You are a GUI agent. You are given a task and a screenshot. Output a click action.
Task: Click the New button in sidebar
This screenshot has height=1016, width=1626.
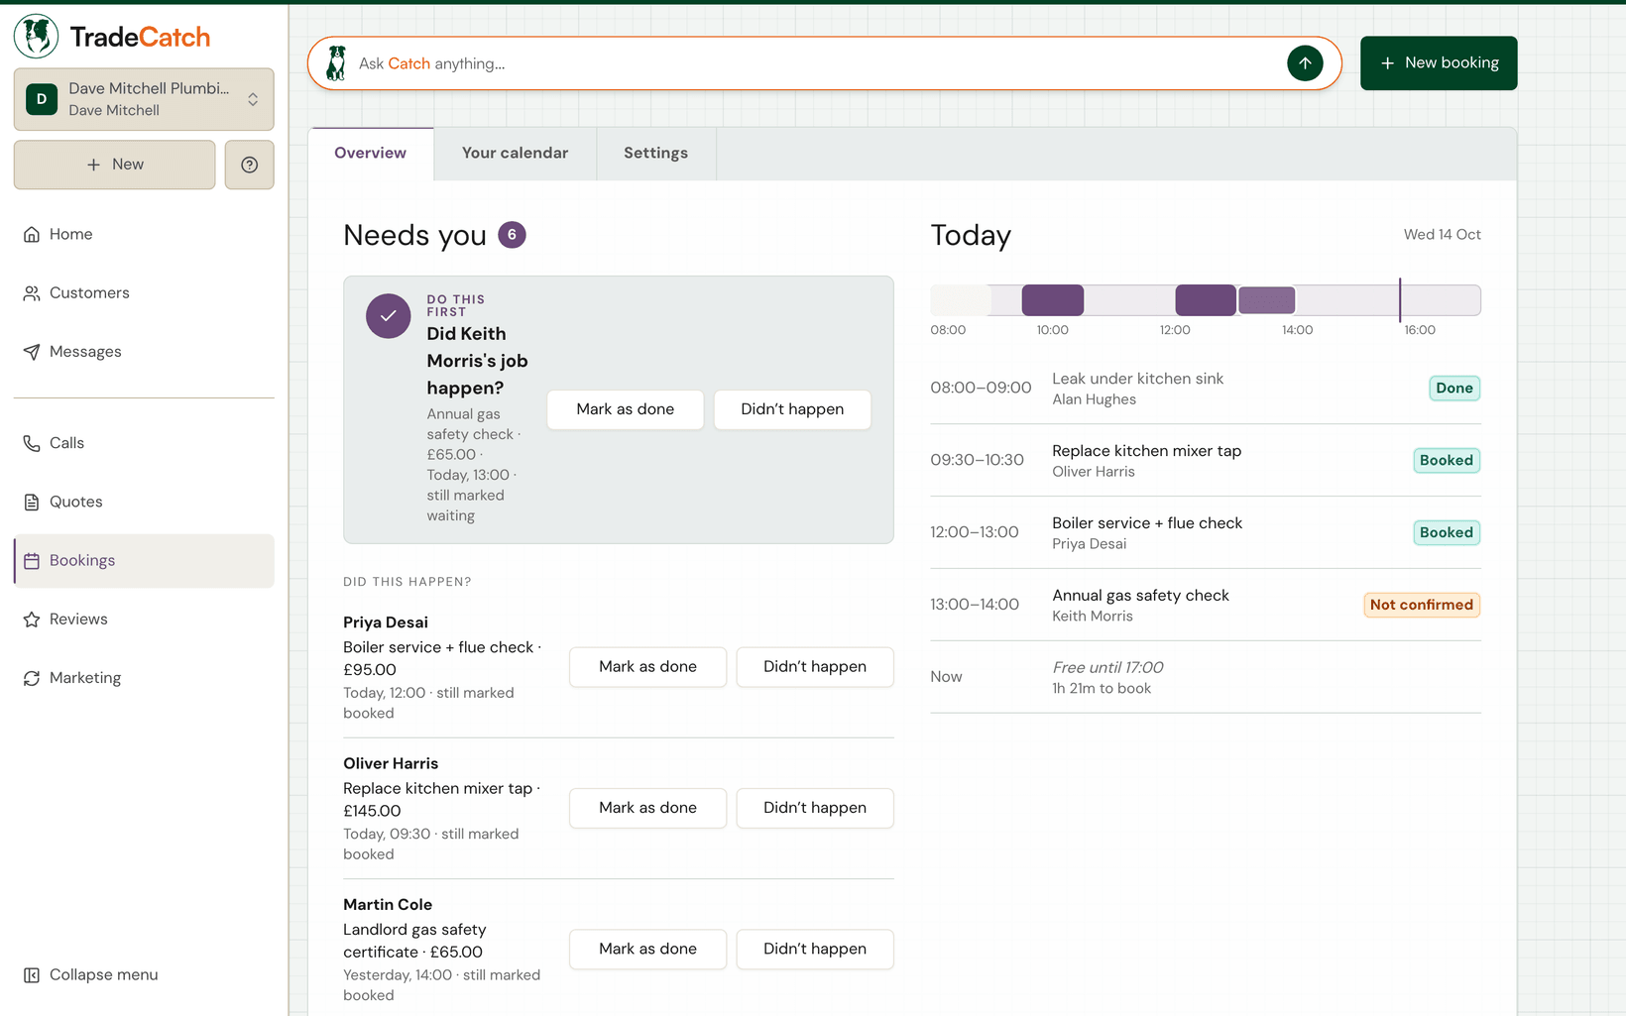click(x=114, y=165)
